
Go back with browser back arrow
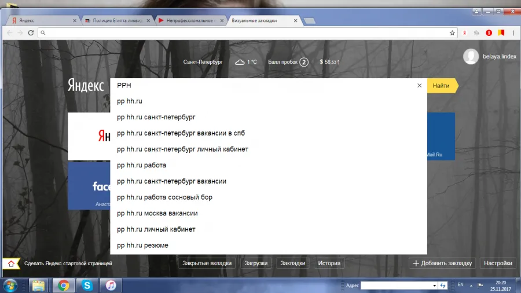(x=10, y=32)
